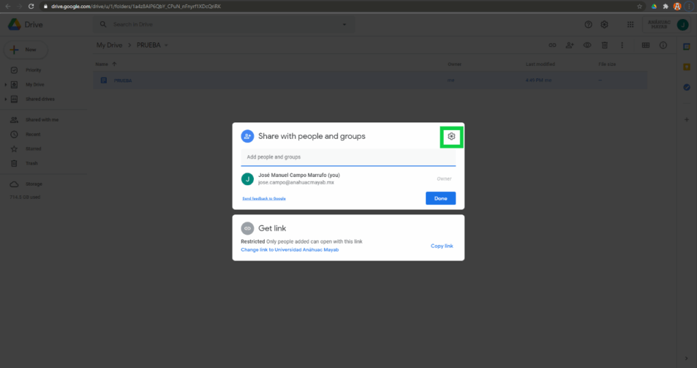The width and height of the screenshot is (697, 368).
Task: Click the Preview eye icon
Action: tap(587, 46)
